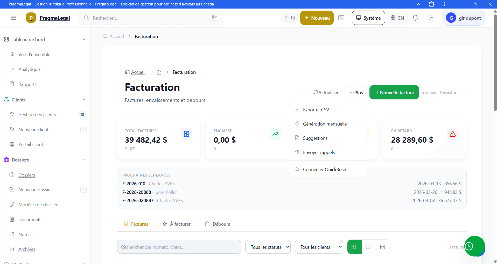Click the Nouveau client sidebar link
The width and height of the screenshot is (497, 264).
[33, 130]
